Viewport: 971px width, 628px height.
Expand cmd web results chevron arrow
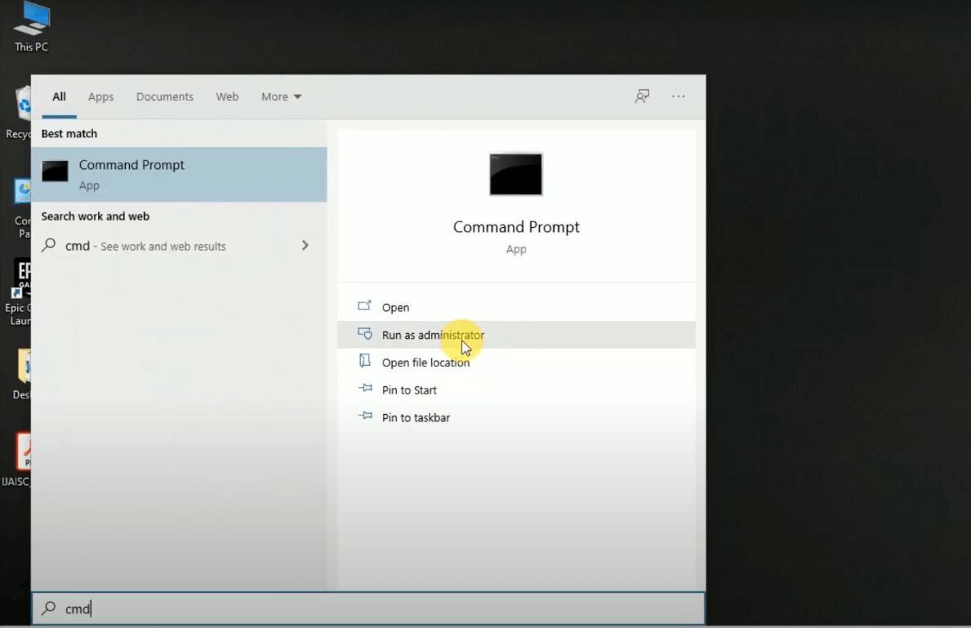pyautogui.click(x=305, y=246)
